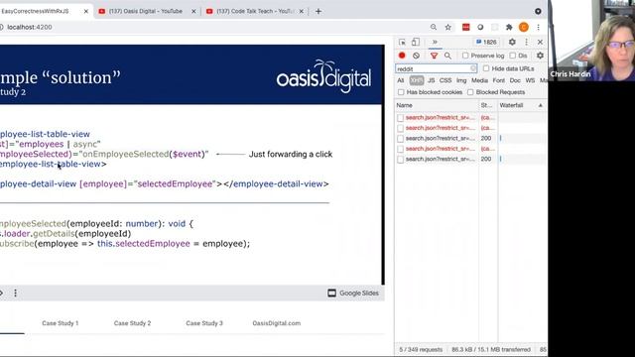The height and width of the screenshot is (357, 635).
Task: Filter network requests by Doc
Action: tap(515, 80)
